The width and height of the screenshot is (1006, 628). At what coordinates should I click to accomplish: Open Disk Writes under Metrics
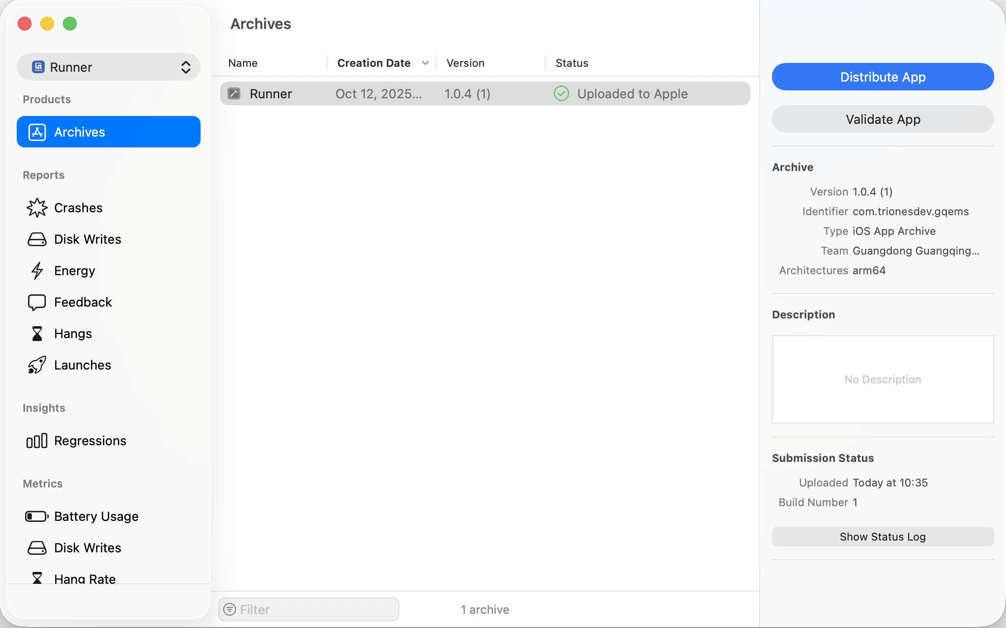88,548
